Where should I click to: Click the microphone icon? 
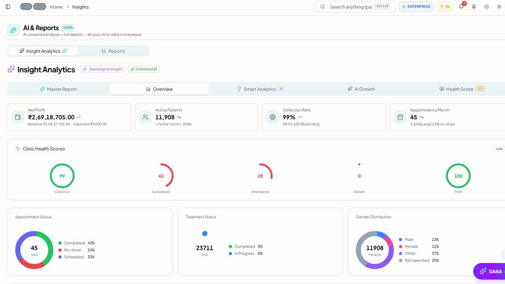474,7
